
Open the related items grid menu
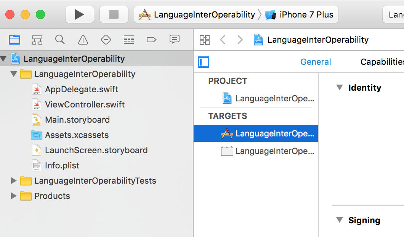(205, 40)
